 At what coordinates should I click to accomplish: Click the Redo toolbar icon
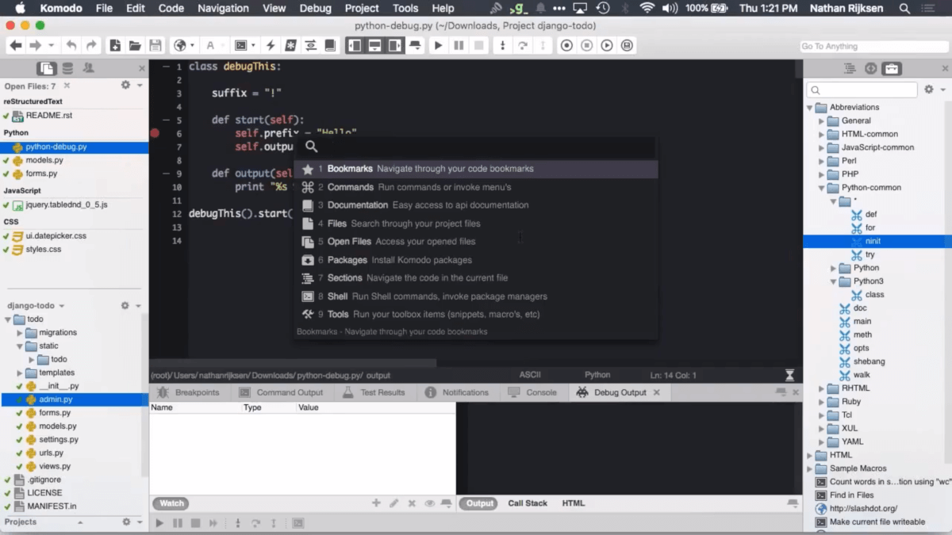click(x=91, y=46)
